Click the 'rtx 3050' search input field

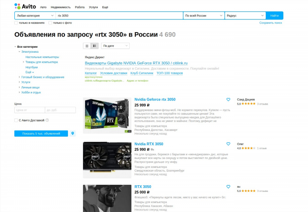[119, 16]
